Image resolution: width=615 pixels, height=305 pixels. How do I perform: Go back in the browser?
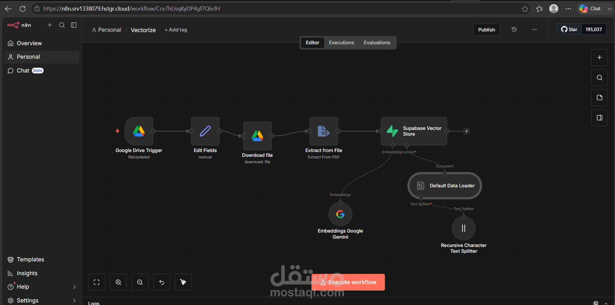(8, 9)
